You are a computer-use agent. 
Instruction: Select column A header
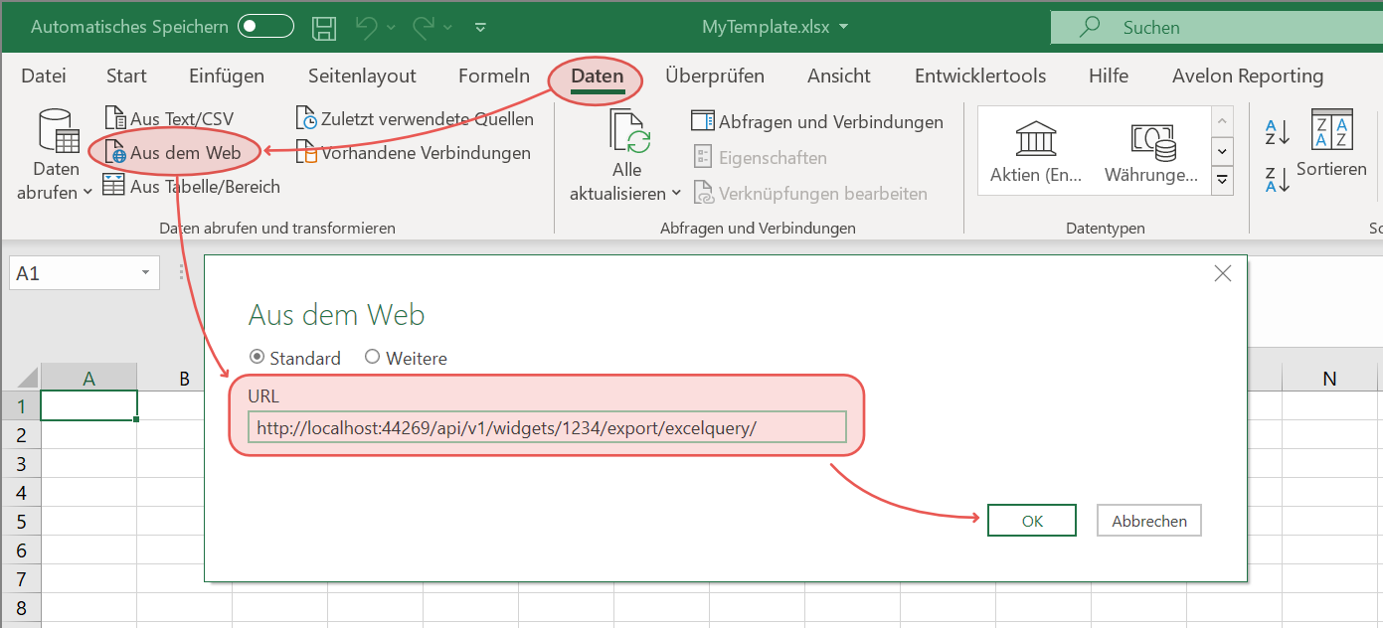(88, 378)
